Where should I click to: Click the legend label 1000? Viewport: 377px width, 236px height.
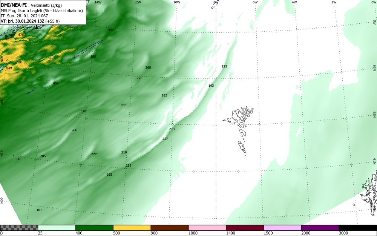(x=193, y=233)
